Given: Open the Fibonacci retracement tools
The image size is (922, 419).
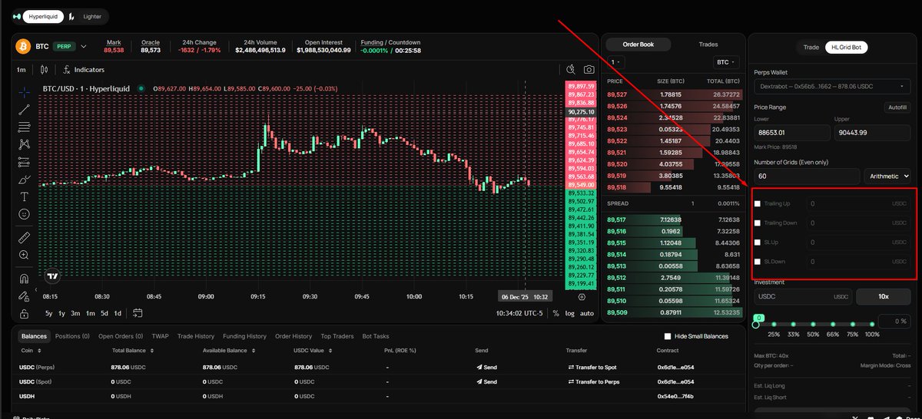Looking at the screenshot, I should (x=25, y=127).
